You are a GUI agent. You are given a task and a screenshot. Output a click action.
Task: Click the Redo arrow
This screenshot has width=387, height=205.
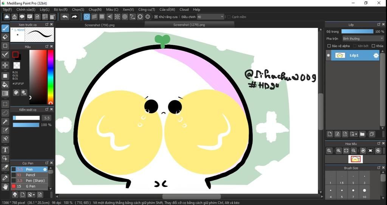[x=74, y=17]
